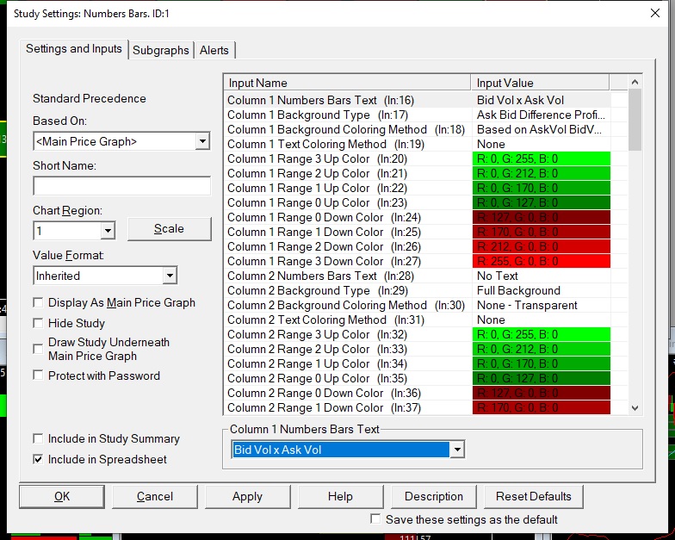Select Column 2 Range 1 Down Color swatch
This screenshot has width=675, height=540.
point(541,408)
